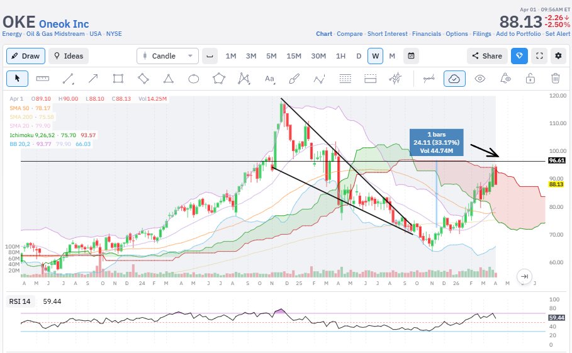This screenshot has width=572, height=353.
Task: Select the weekly W timeframe
Action: (376, 56)
